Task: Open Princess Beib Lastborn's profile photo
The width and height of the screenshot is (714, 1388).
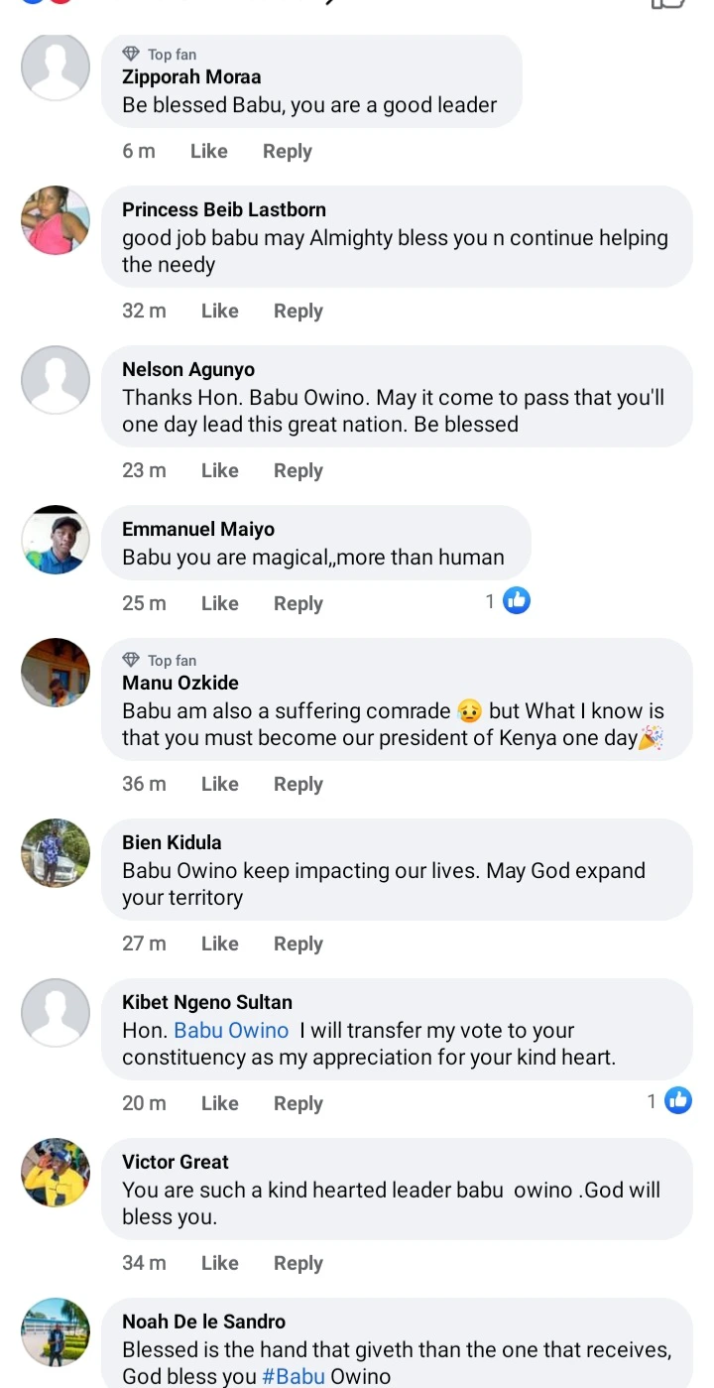Action: 56,219
